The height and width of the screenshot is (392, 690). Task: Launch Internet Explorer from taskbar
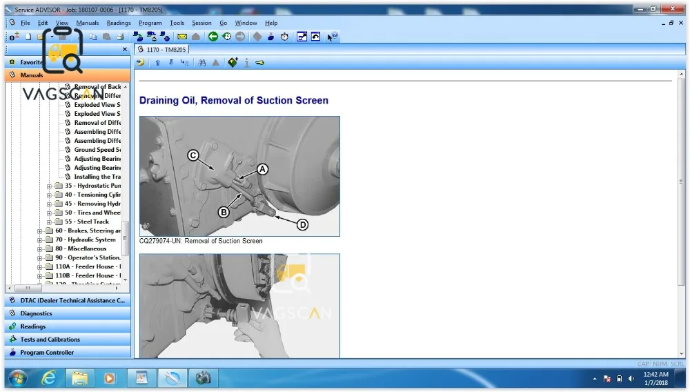(48, 378)
